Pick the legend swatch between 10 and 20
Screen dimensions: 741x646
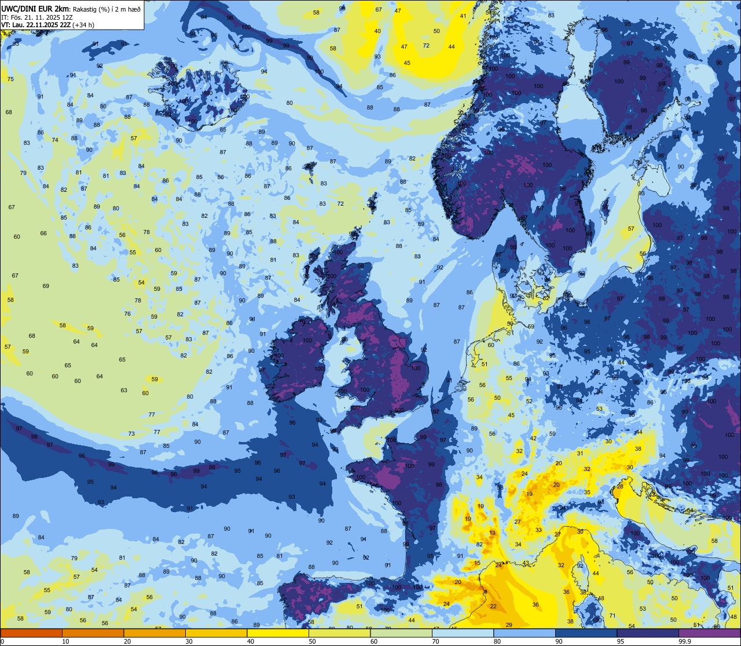(x=93, y=633)
